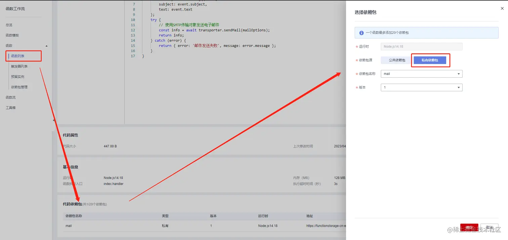Viewport: 508px width, 240px height.
Task: Click the index.handler entry value
Action: 114,184
